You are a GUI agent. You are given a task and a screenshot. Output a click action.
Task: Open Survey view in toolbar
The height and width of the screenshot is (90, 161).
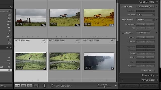click(x=36, y=86)
